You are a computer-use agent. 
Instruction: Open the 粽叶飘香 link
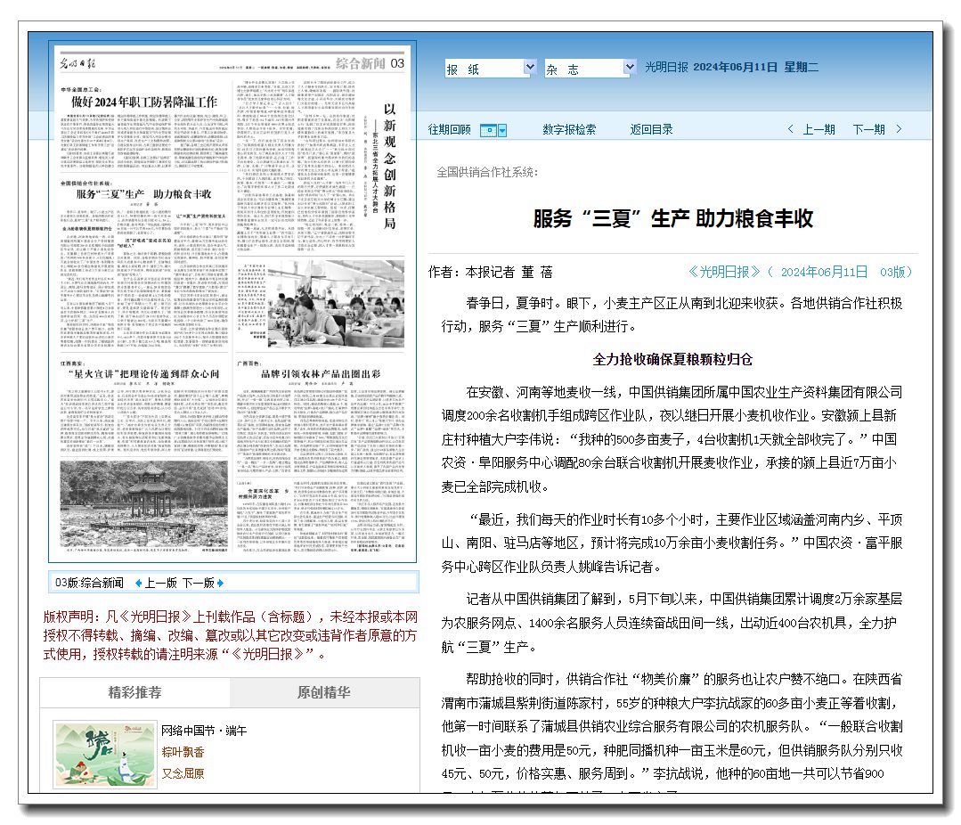tap(183, 752)
